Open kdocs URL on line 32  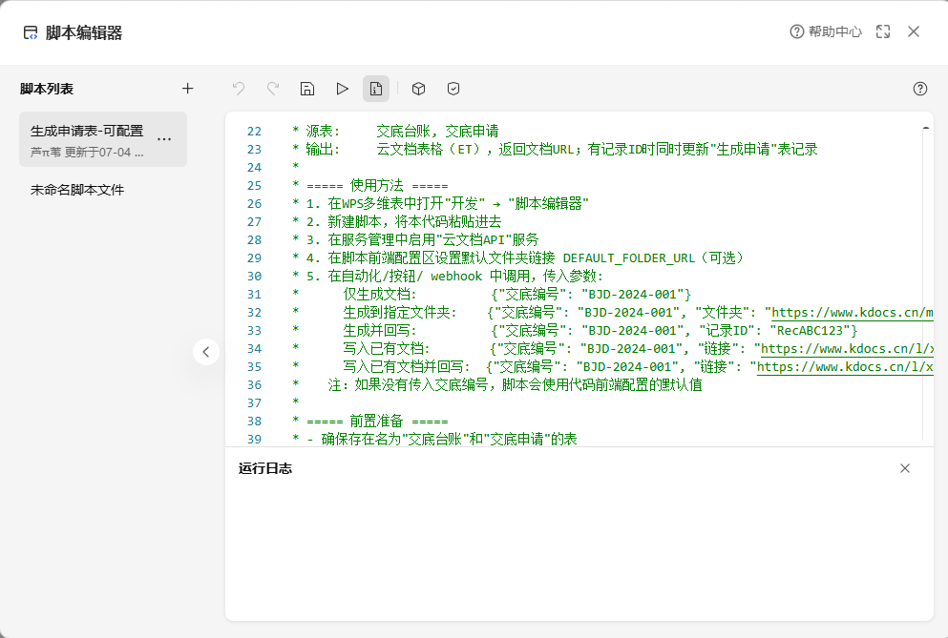click(x=853, y=313)
